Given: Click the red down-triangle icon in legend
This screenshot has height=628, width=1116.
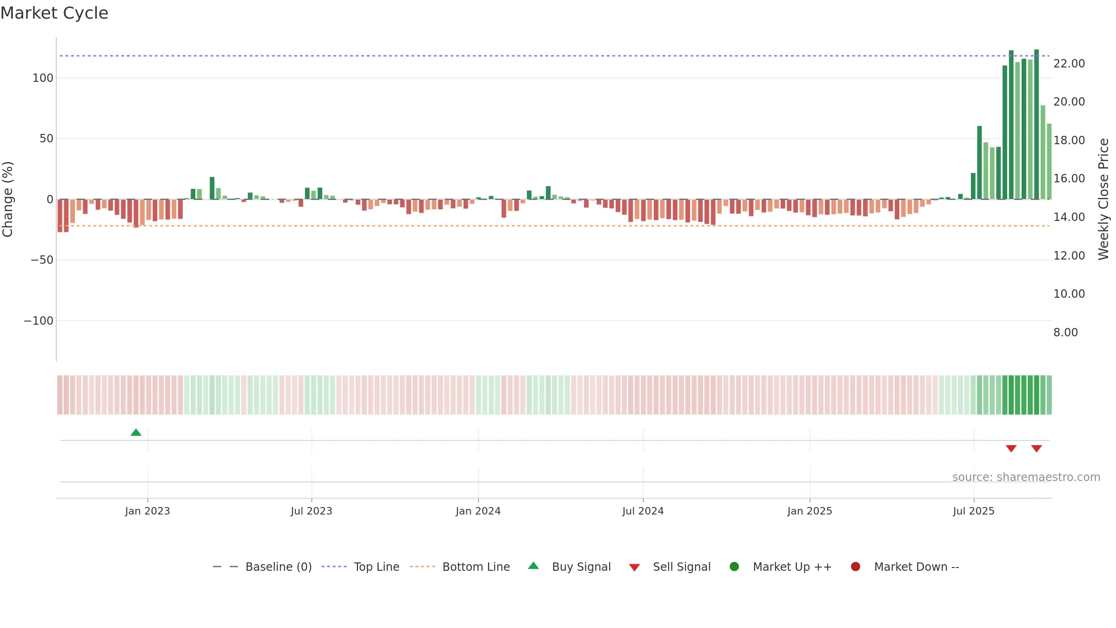Looking at the screenshot, I should [x=634, y=568].
